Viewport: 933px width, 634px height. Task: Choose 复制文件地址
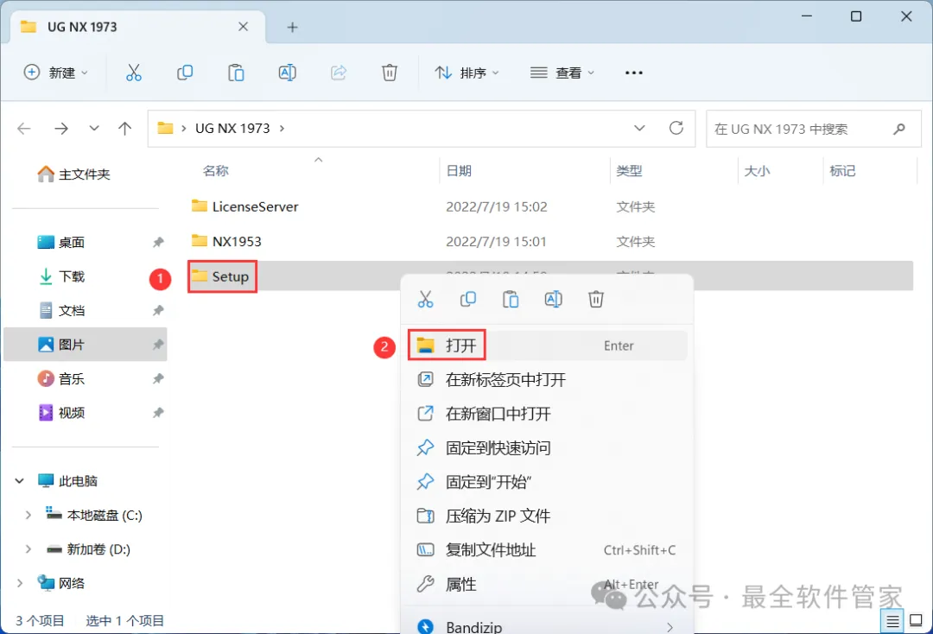[547, 550]
